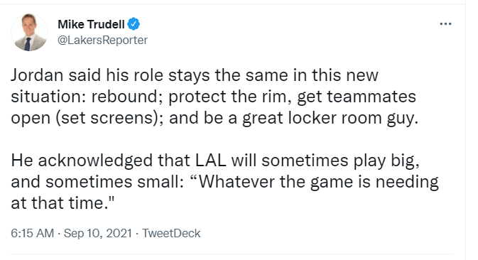
Task: Click the phrase and sometimes small
Action: tap(97, 182)
